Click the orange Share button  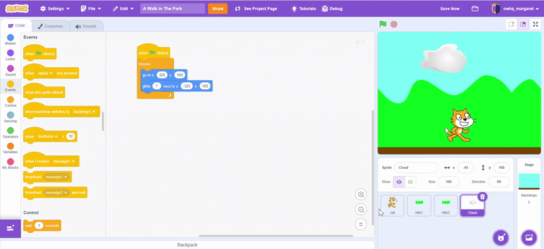[x=218, y=9]
